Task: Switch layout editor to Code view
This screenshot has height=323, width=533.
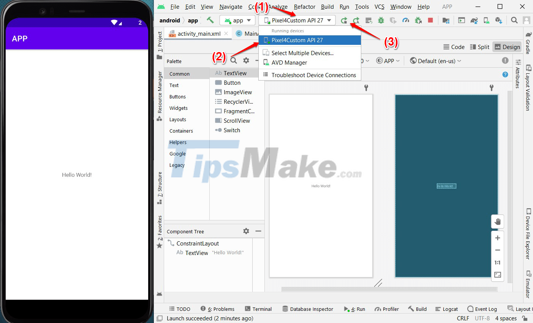Action: coord(454,47)
